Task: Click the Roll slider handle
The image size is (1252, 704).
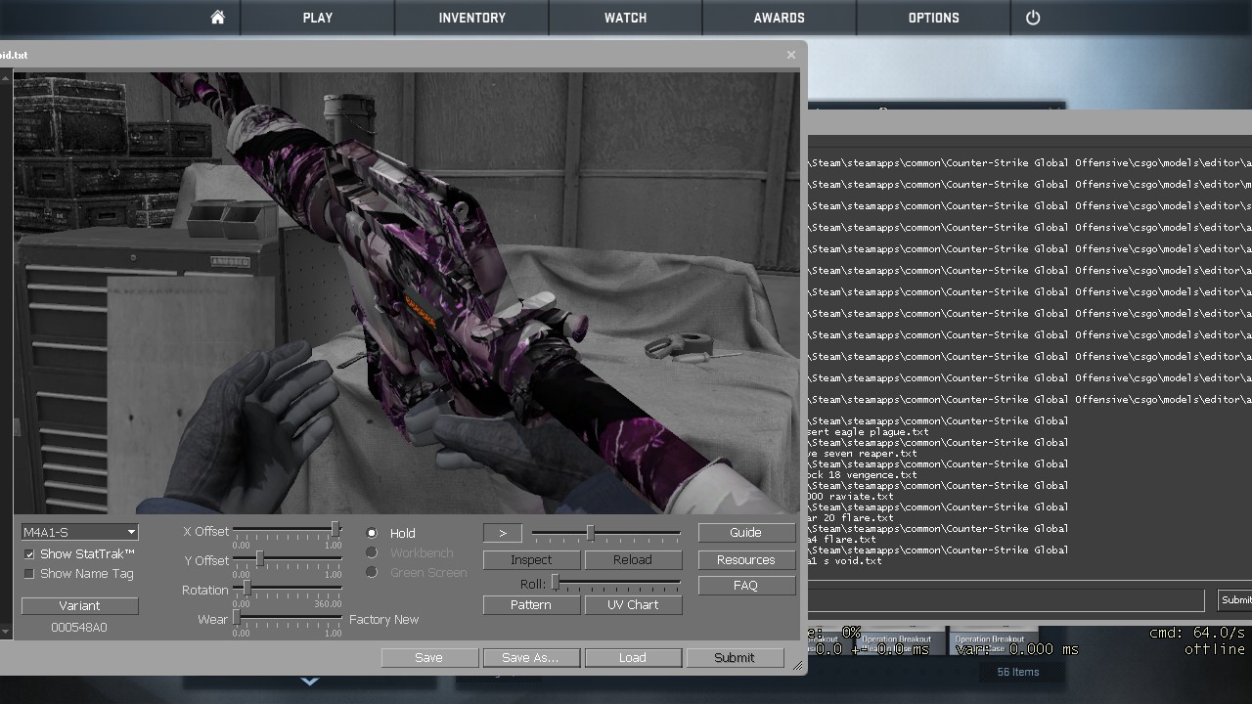Action: pyautogui.click(x=556, y=583)
